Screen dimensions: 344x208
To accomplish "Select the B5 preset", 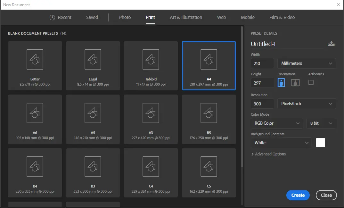I will click(x=209, y=119).
